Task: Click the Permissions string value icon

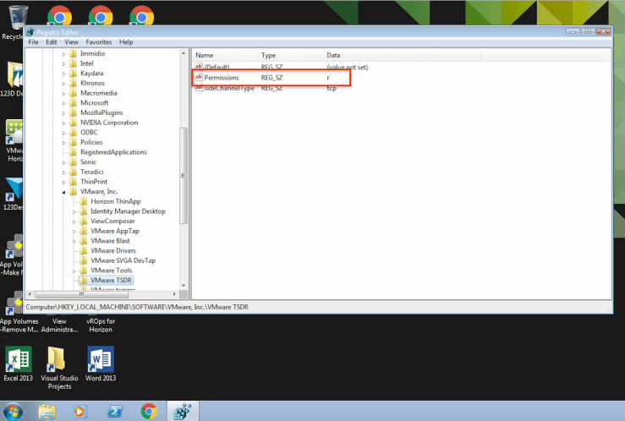Action: 199,78
